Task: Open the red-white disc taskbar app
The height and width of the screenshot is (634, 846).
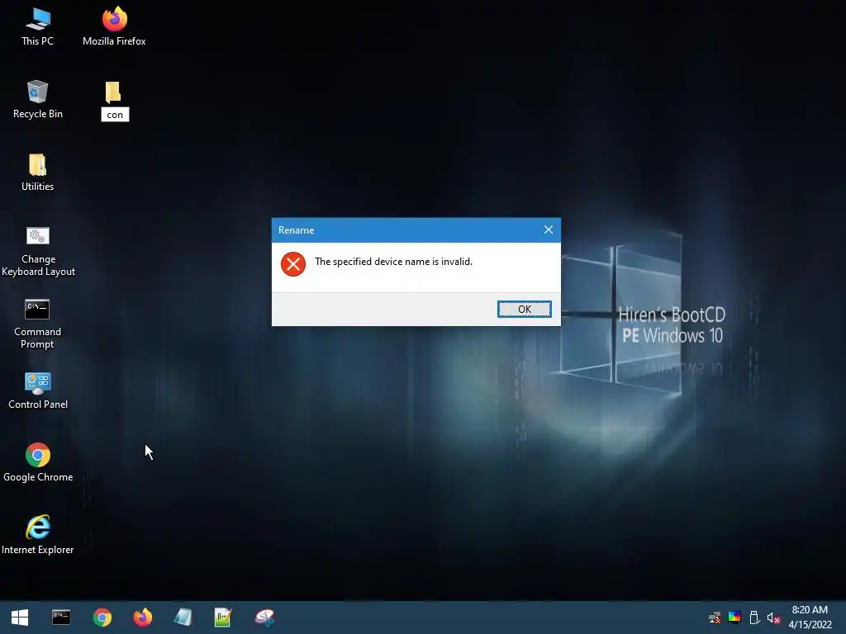Action: tap(264, 617)
